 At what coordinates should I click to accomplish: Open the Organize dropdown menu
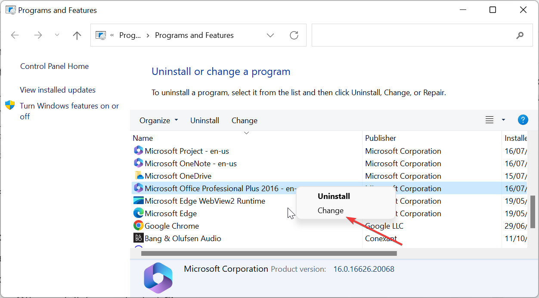click(158, 121)
